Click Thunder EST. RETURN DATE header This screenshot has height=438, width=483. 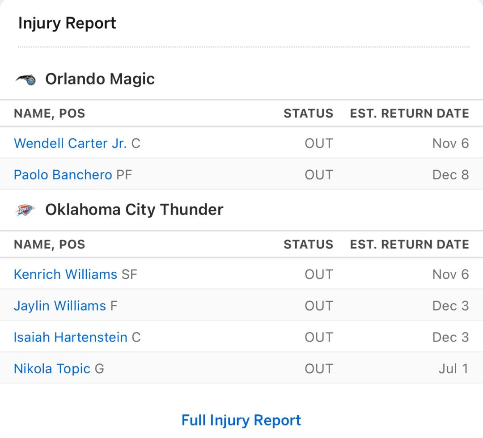tap(409, 244)
